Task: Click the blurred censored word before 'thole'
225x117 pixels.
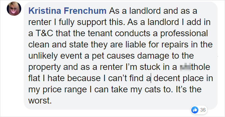Action: click(x=185, y=67)
